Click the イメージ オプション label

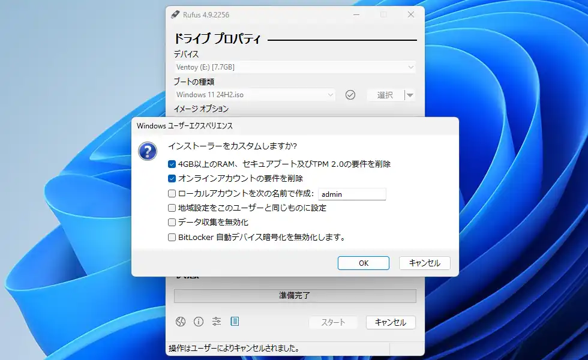tap(201, 109)
